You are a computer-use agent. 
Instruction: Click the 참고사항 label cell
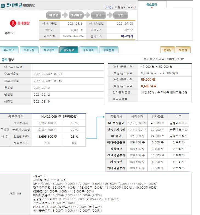[15, 194]
